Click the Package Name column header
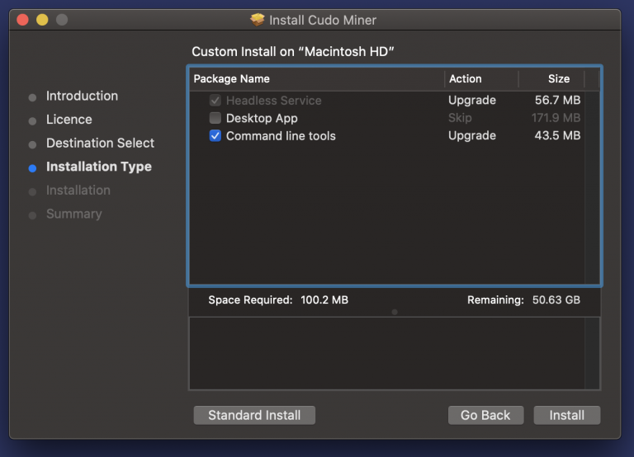The image size is (634, 457). (232, 79)
